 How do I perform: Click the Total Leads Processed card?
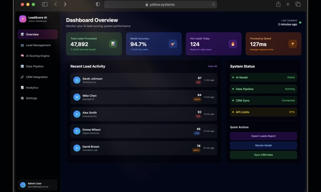pyautogui.click(x=94, y=44)
